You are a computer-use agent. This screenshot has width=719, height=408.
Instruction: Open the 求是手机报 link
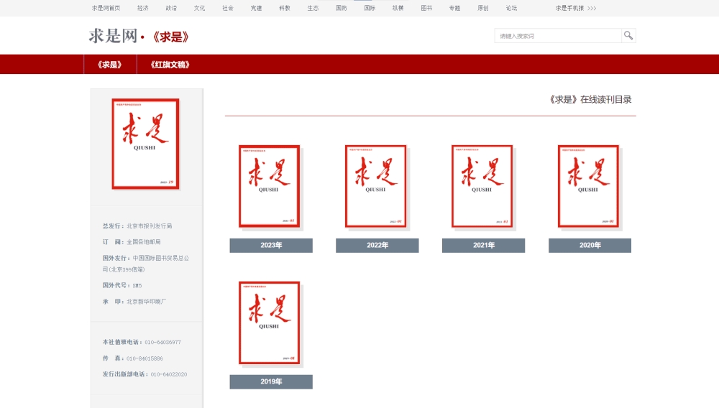[x=575, y=8]
